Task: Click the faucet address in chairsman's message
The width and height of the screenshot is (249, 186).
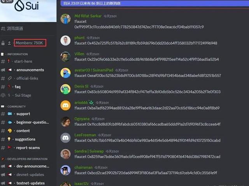Action: pyautogui.click(x=152, y=173)
